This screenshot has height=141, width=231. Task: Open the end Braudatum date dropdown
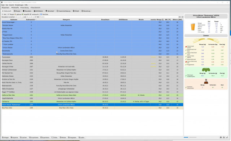coord(34,17)
